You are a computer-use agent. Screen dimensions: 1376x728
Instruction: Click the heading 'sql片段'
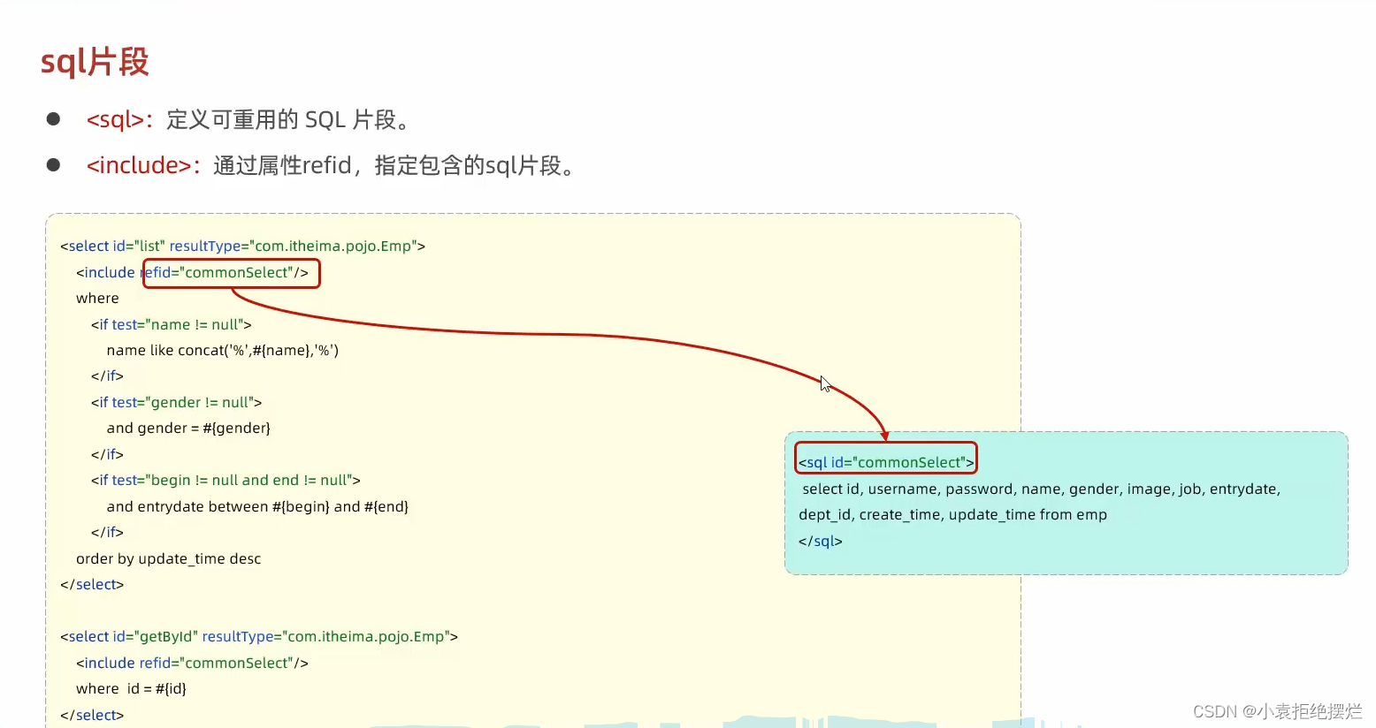click(95, 62)
